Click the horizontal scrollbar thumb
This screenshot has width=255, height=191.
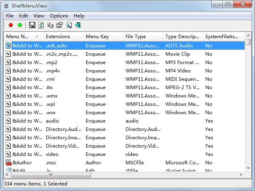tap(51, 175)
